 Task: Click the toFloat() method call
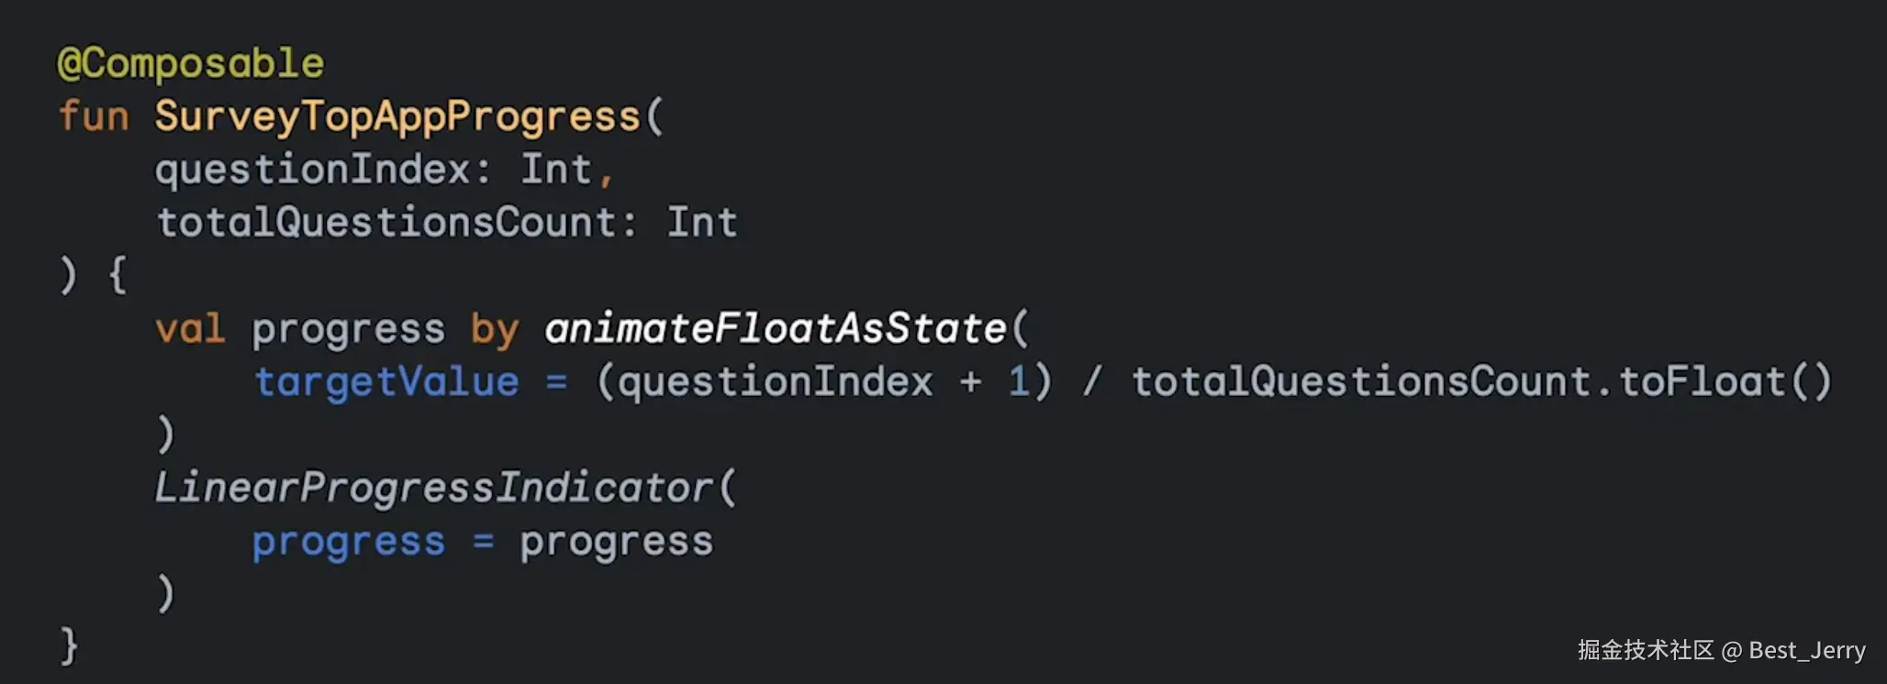(x=1724, y=382)
